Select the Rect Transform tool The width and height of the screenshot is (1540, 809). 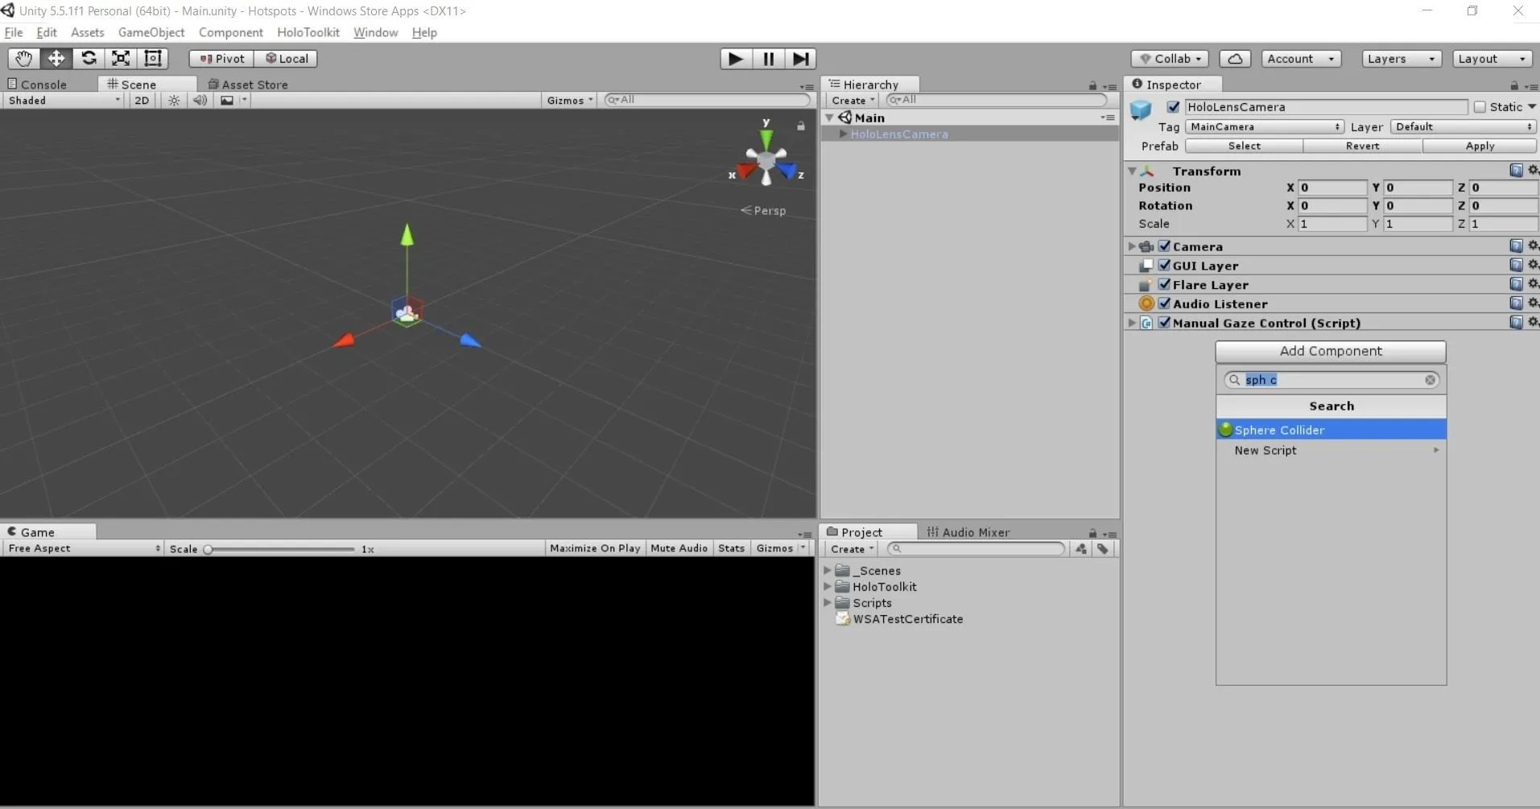[x=153, y=59]
